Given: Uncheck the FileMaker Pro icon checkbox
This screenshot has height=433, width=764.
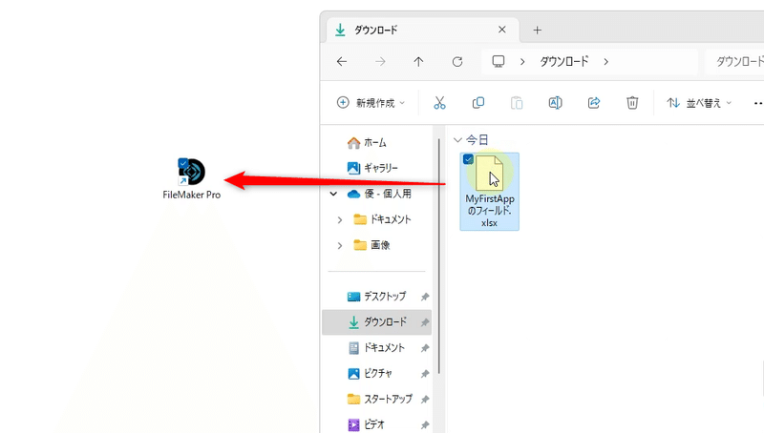Looking at the screenshot, I should 183,163.
